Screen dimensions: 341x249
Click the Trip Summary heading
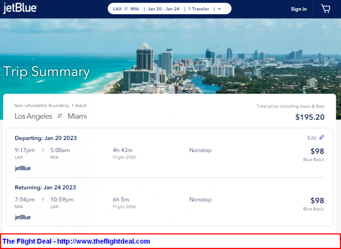tap(46, 72)
